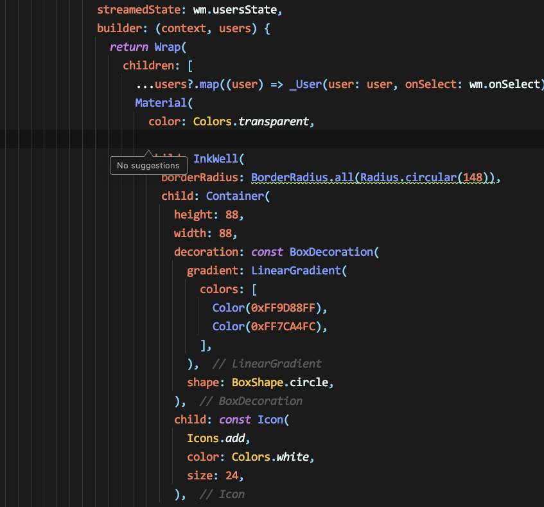Click the // Icon closing comment
544x507 pixels.
click(221, 494)
